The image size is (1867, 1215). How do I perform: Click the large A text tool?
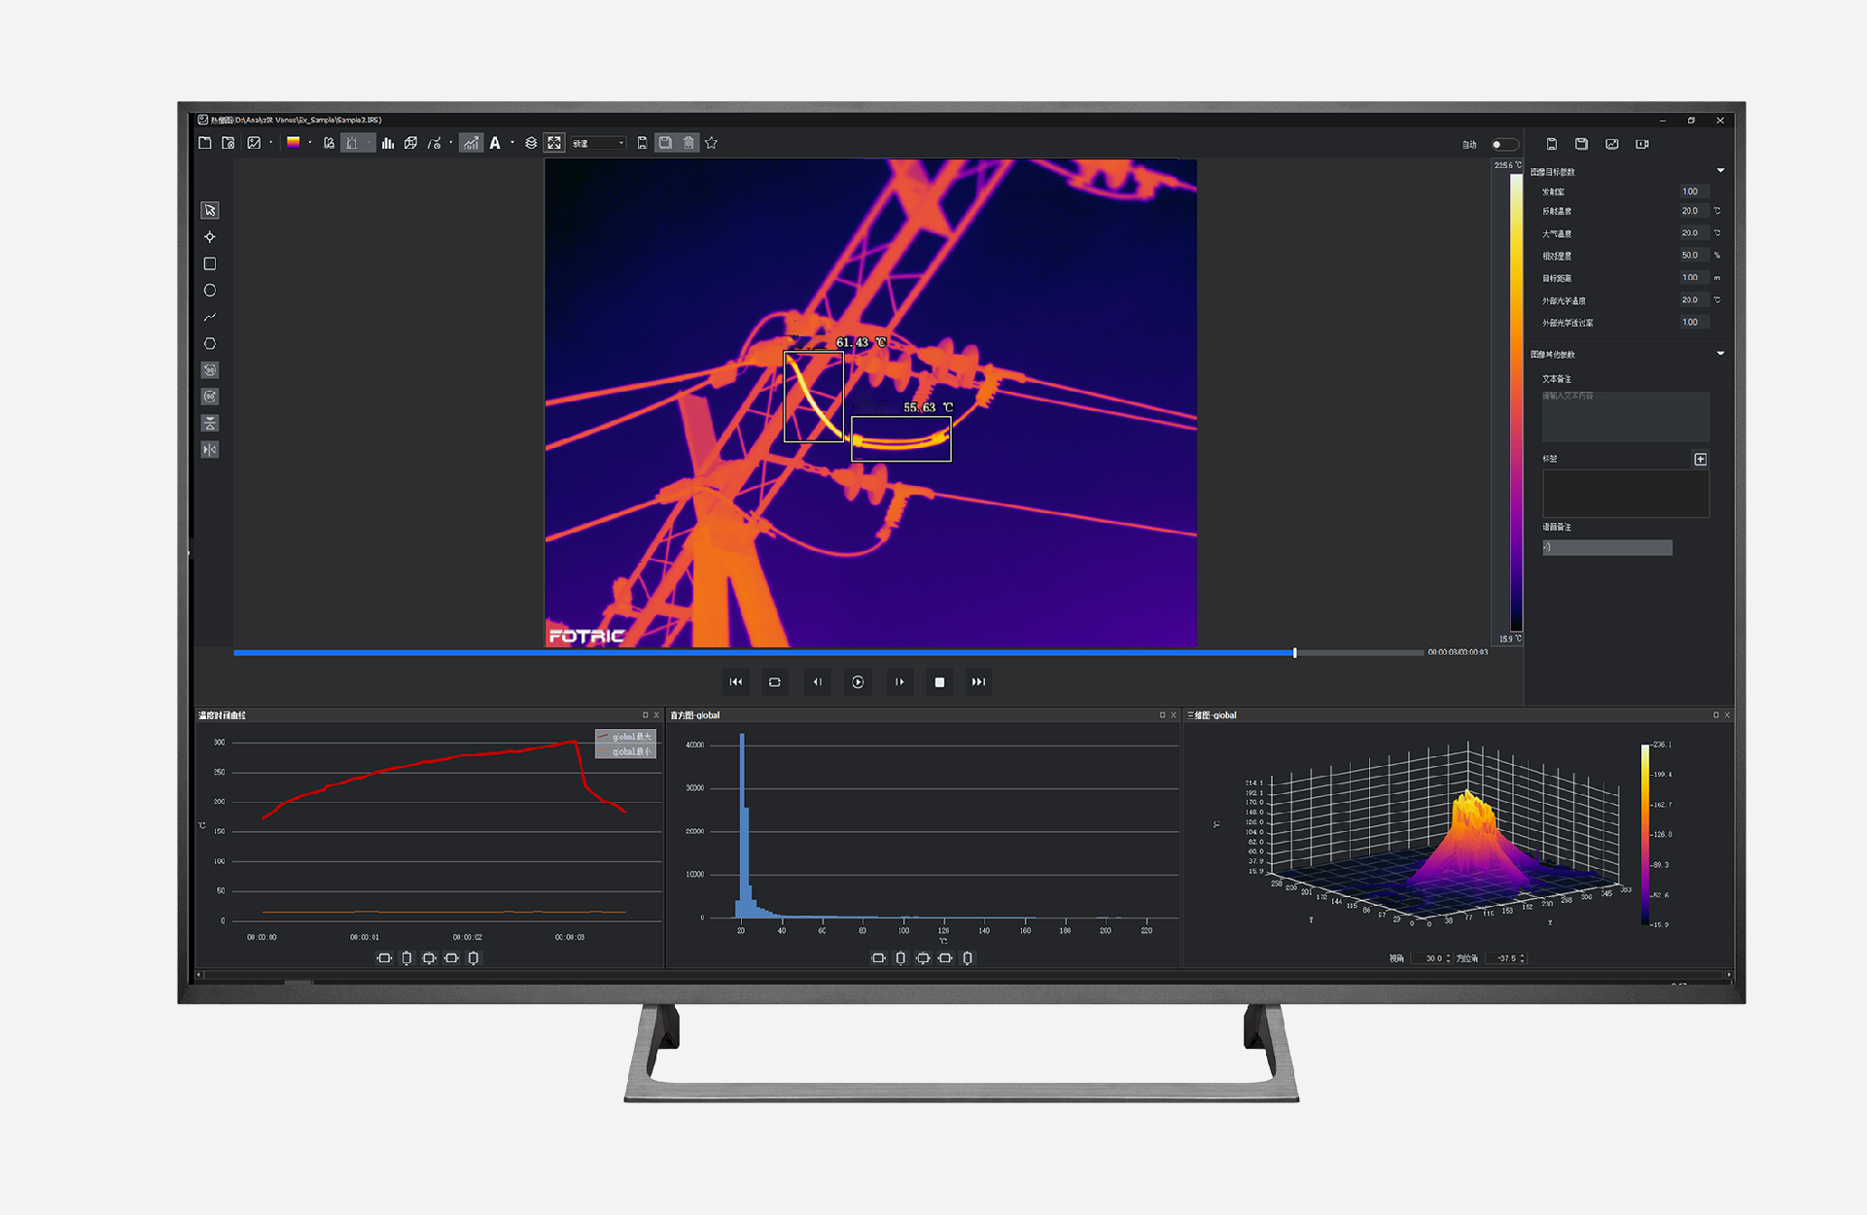point(495,143)
